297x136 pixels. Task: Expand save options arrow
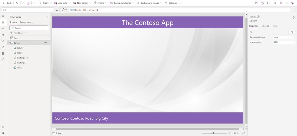[287, 3]
